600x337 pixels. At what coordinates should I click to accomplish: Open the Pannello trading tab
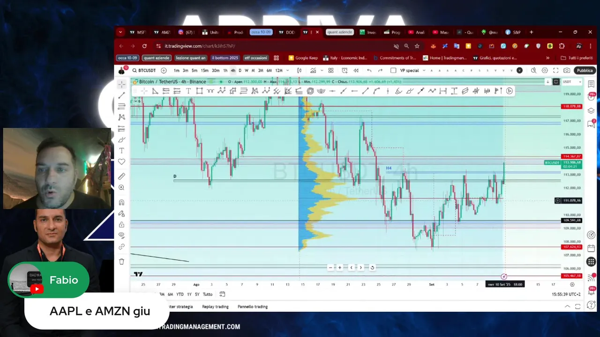[253, 307]
